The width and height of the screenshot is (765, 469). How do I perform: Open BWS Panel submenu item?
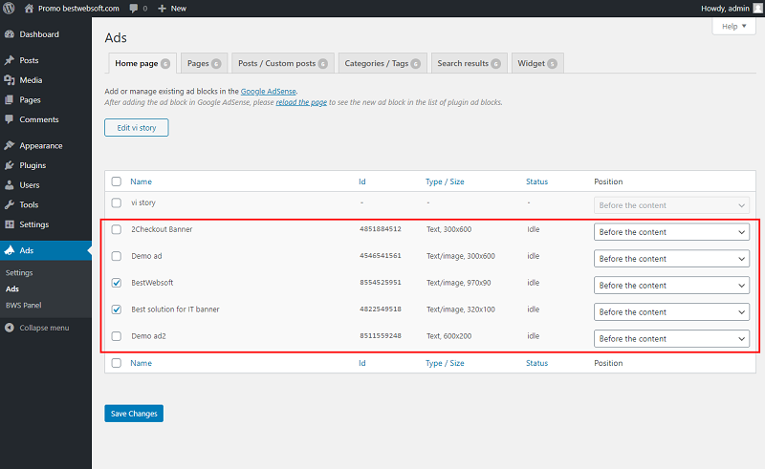click(x=23, y=306)
